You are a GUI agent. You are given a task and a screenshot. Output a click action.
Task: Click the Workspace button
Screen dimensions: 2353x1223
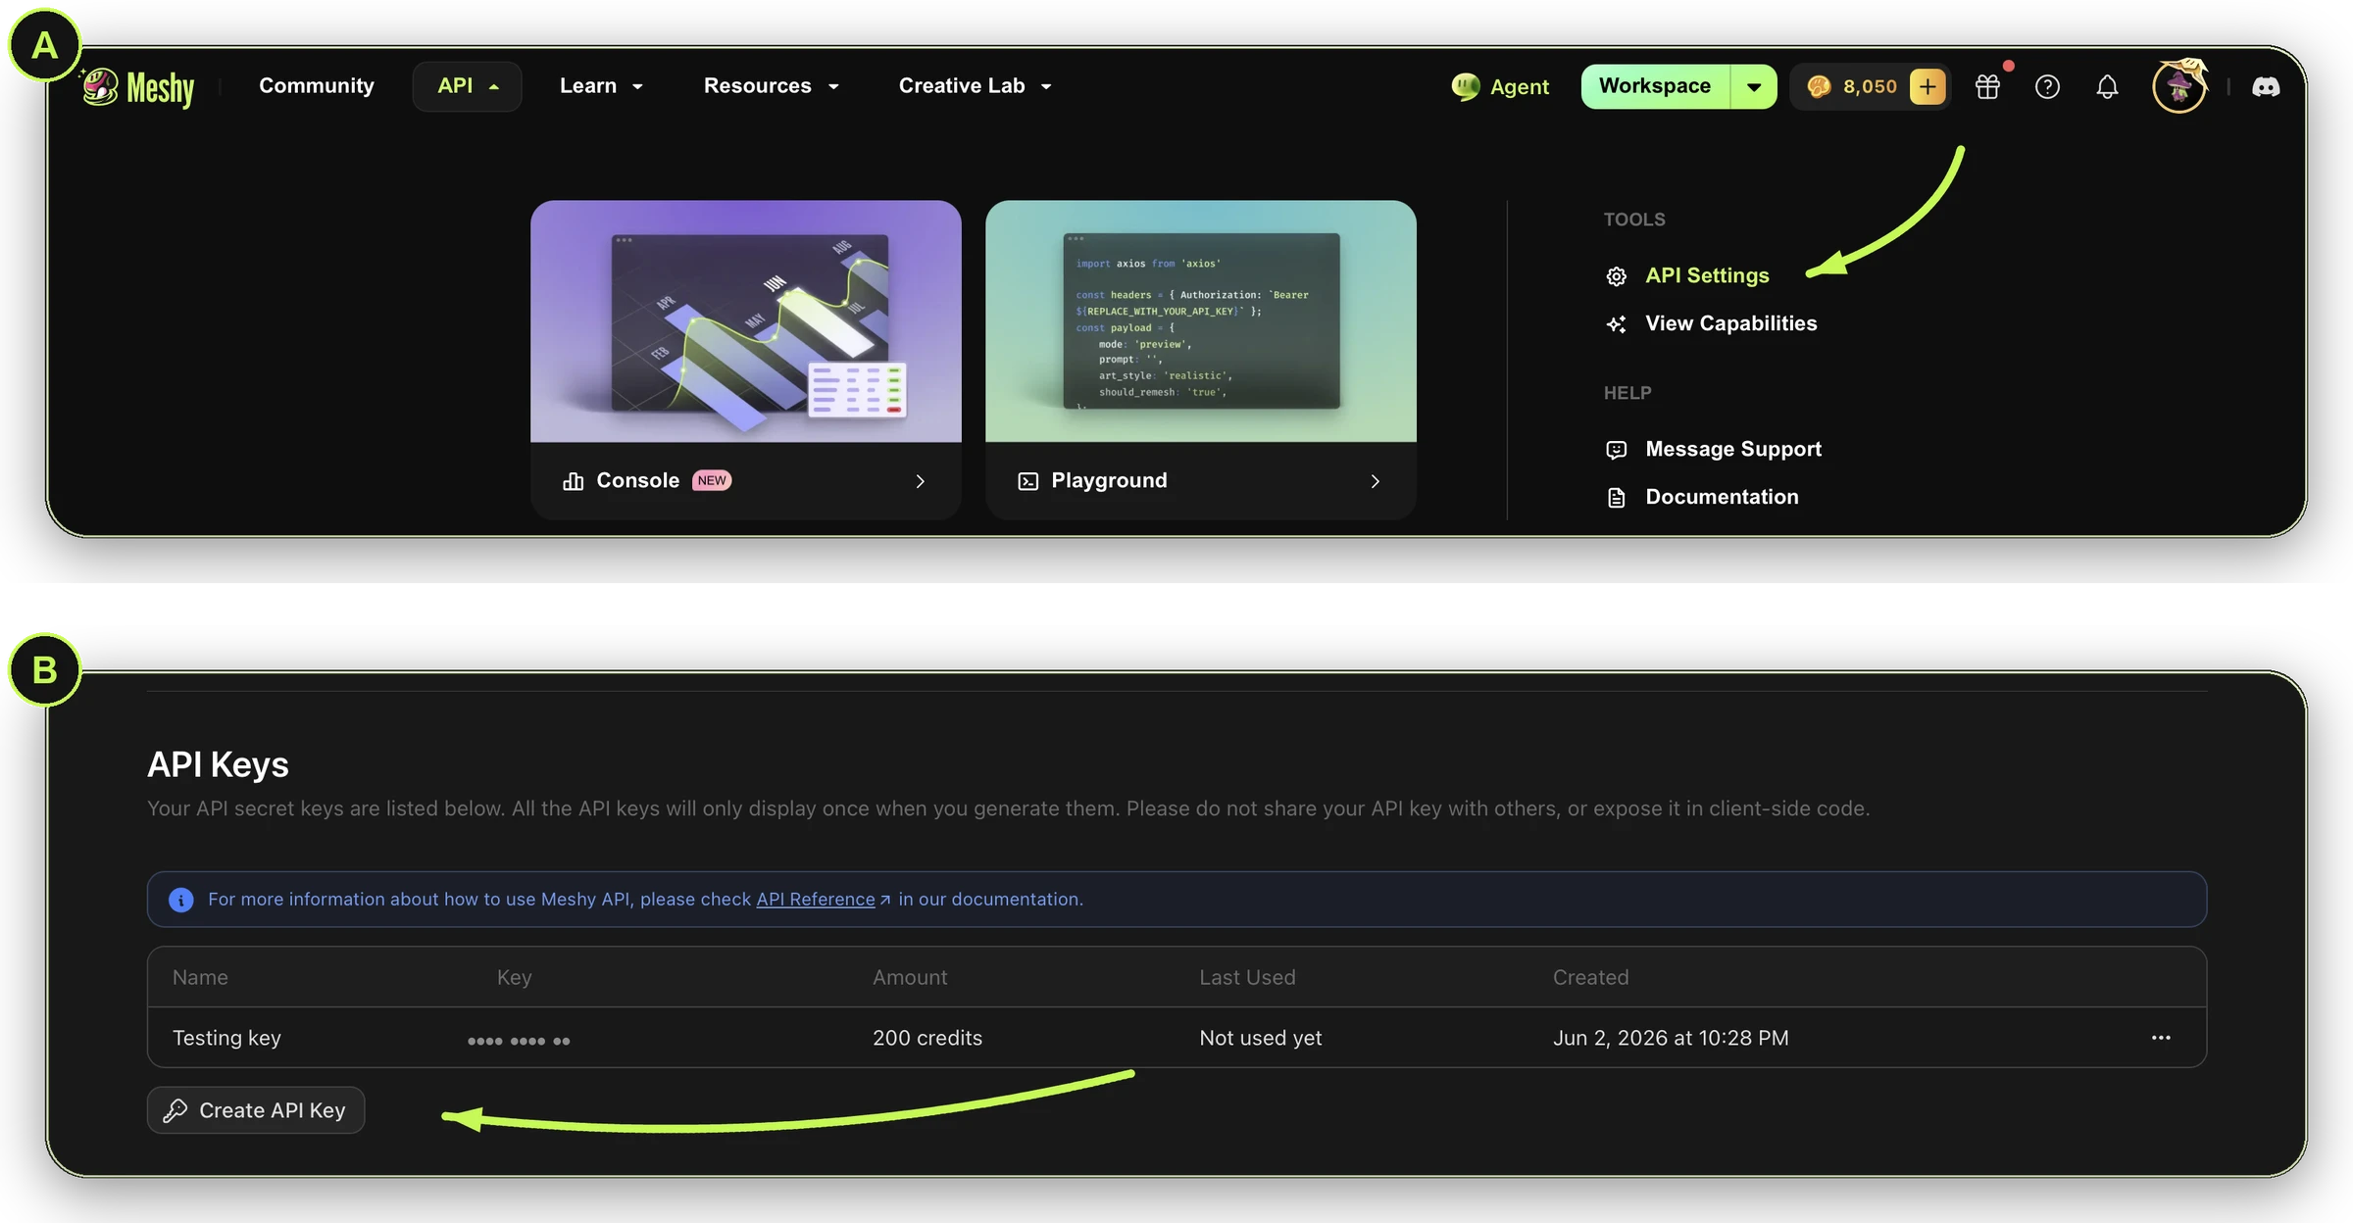(1655, 86)
